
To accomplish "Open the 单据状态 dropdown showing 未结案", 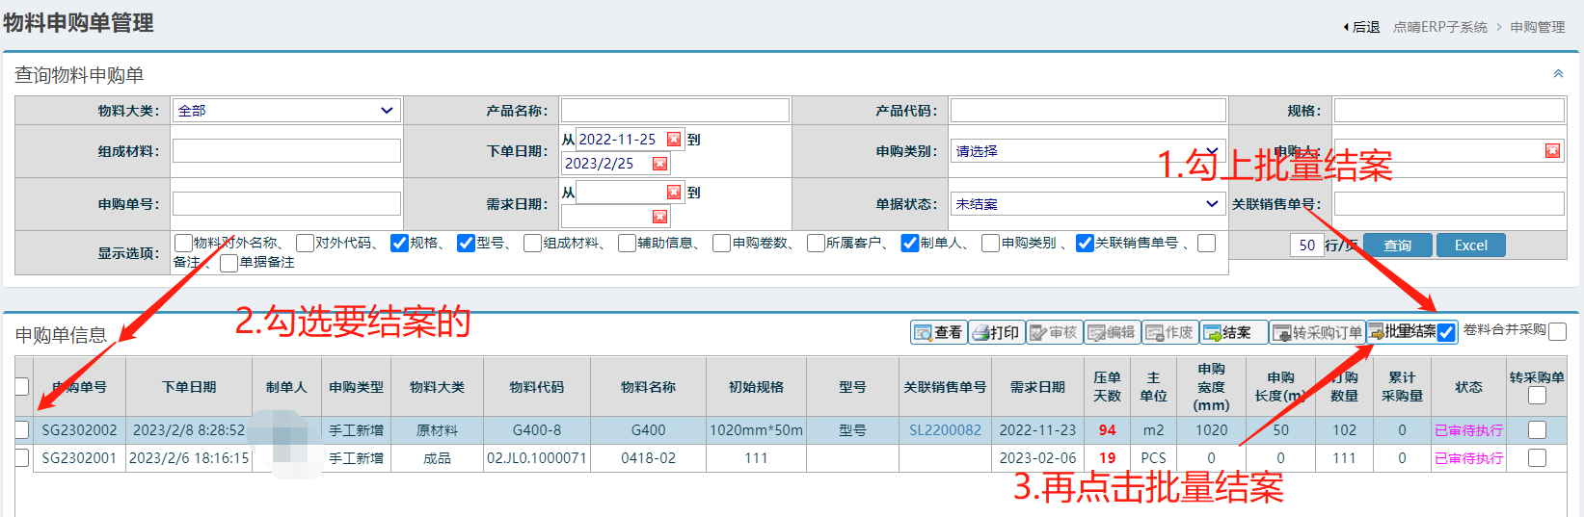I will coord(1087,203).
